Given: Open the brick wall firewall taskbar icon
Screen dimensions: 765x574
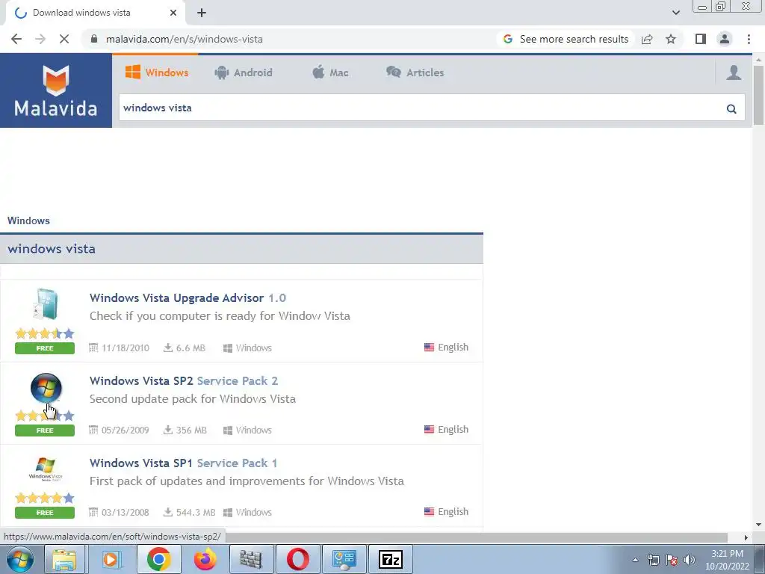Looking at the screenshot, I should point(251,559).
